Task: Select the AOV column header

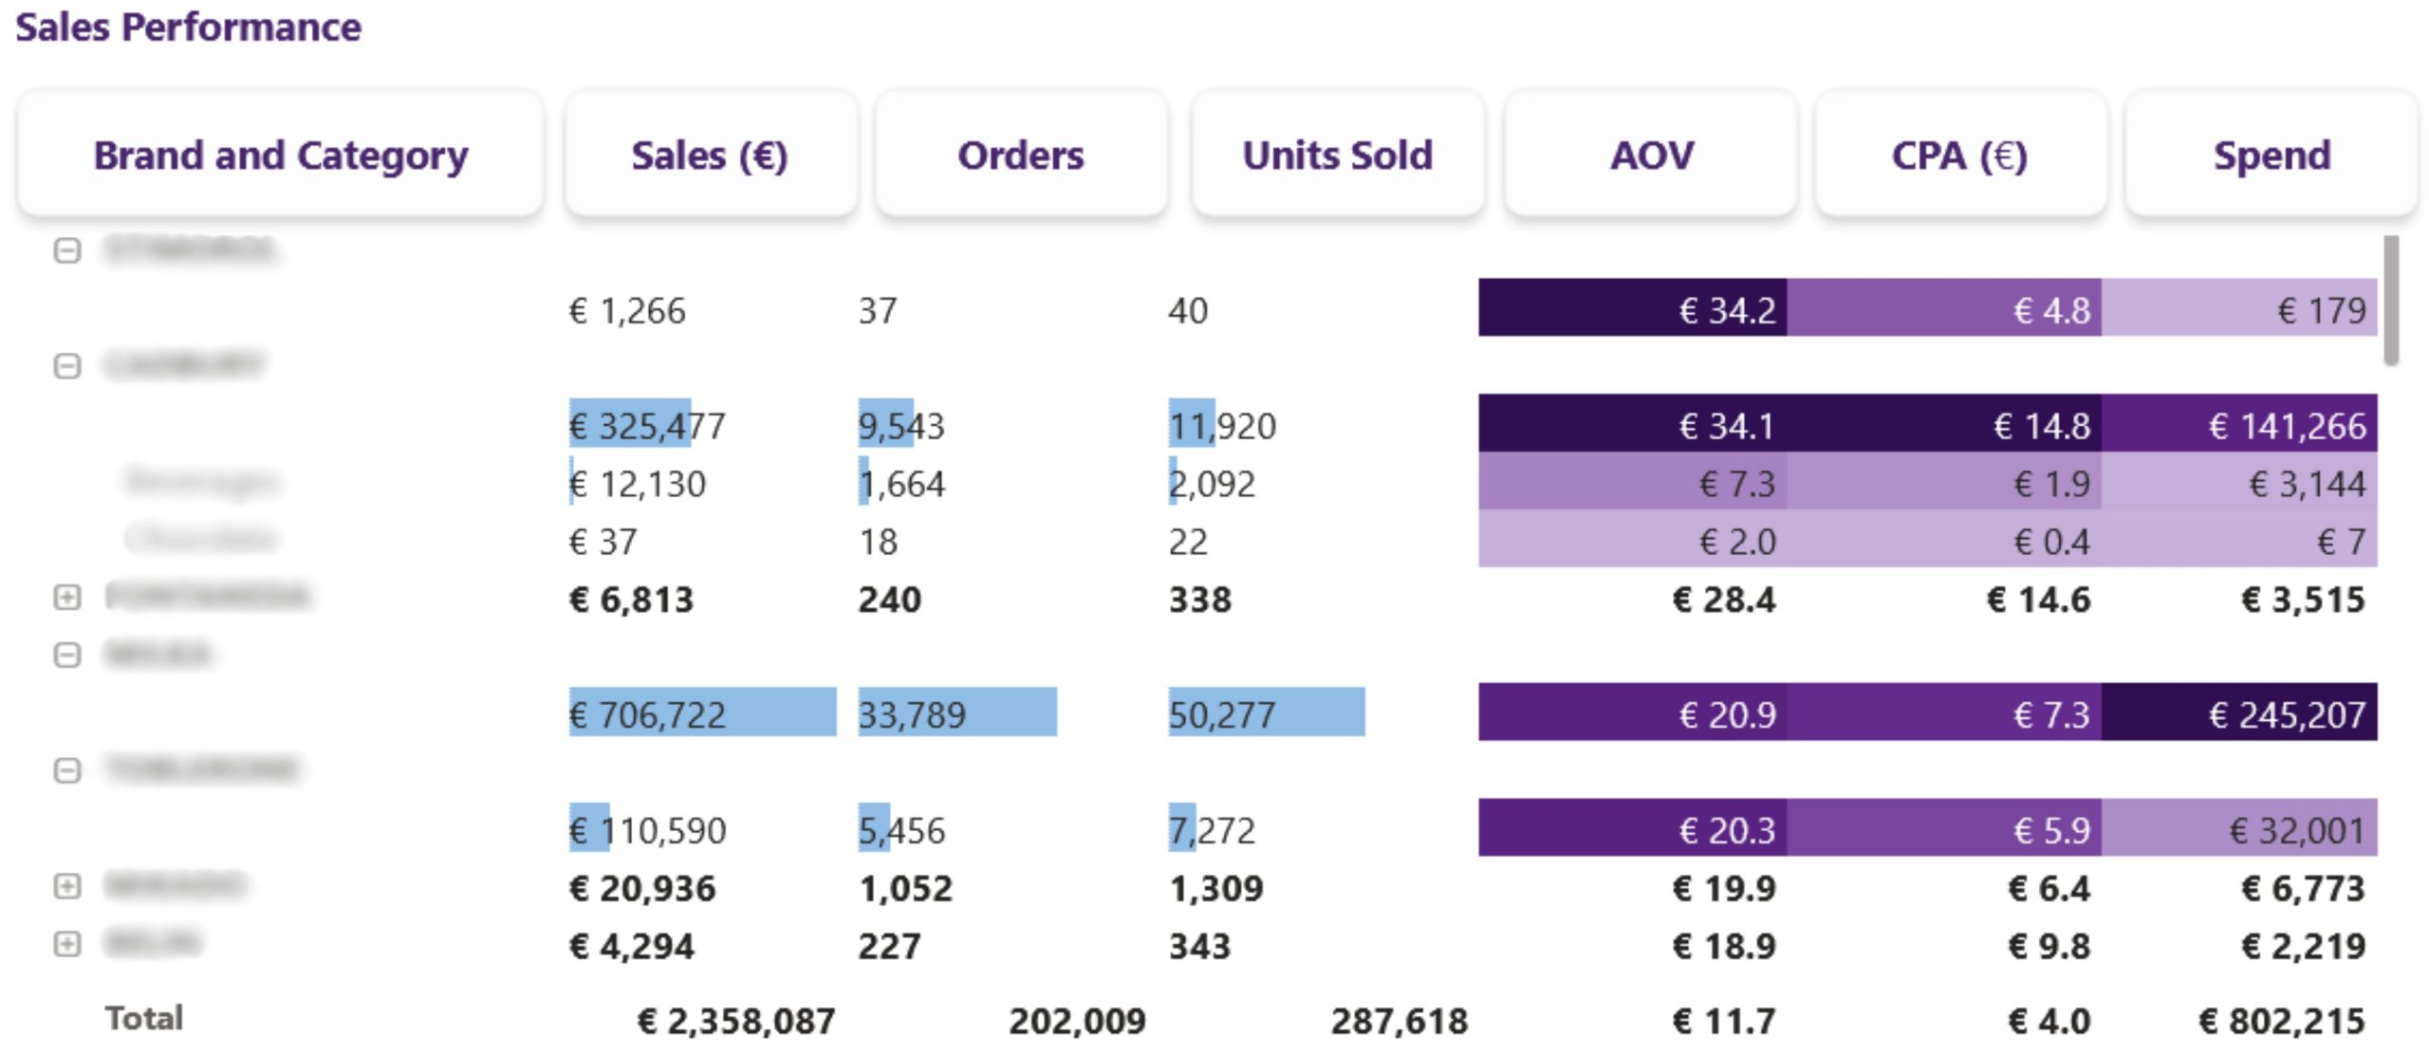Action: 1651,154
